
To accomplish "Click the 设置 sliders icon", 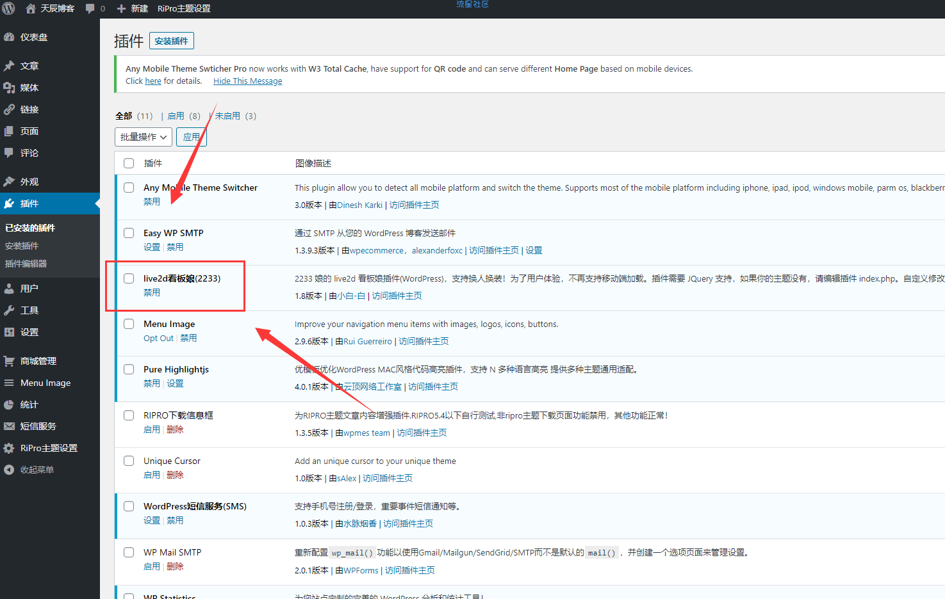I will pyautogui.click(x=9, y=332).
